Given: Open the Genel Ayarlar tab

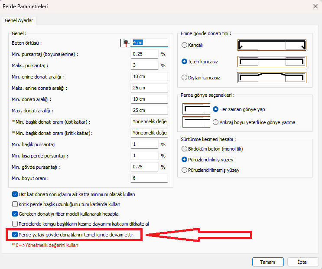Looking at the screenshot, I should pos(19,20).
